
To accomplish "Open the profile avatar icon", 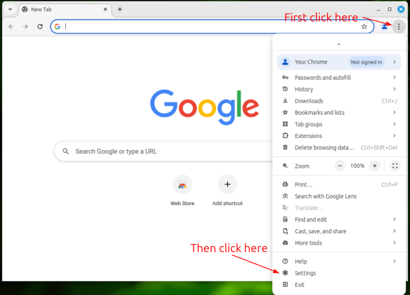I will coord(384,27).
